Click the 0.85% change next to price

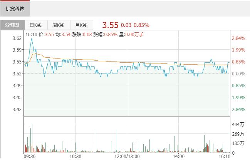click(x=141, y=25)
